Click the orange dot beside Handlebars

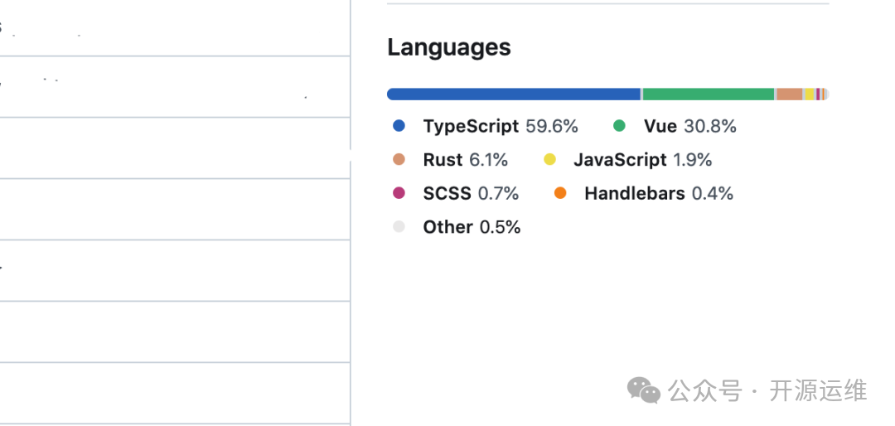(x=561, y=193)
